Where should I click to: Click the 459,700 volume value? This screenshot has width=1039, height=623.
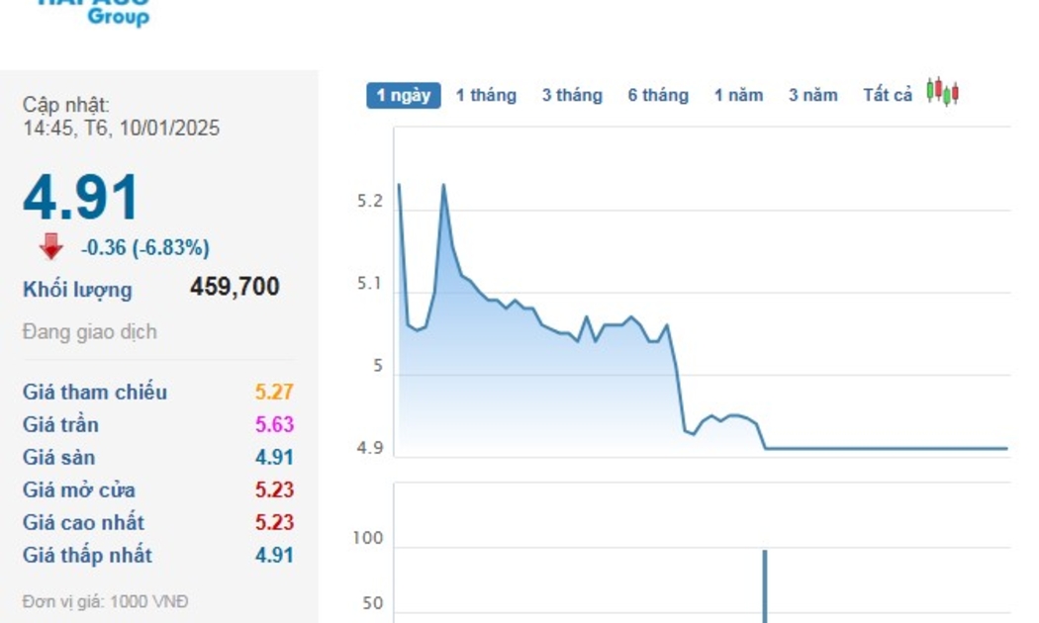click(x=235, y=287)
